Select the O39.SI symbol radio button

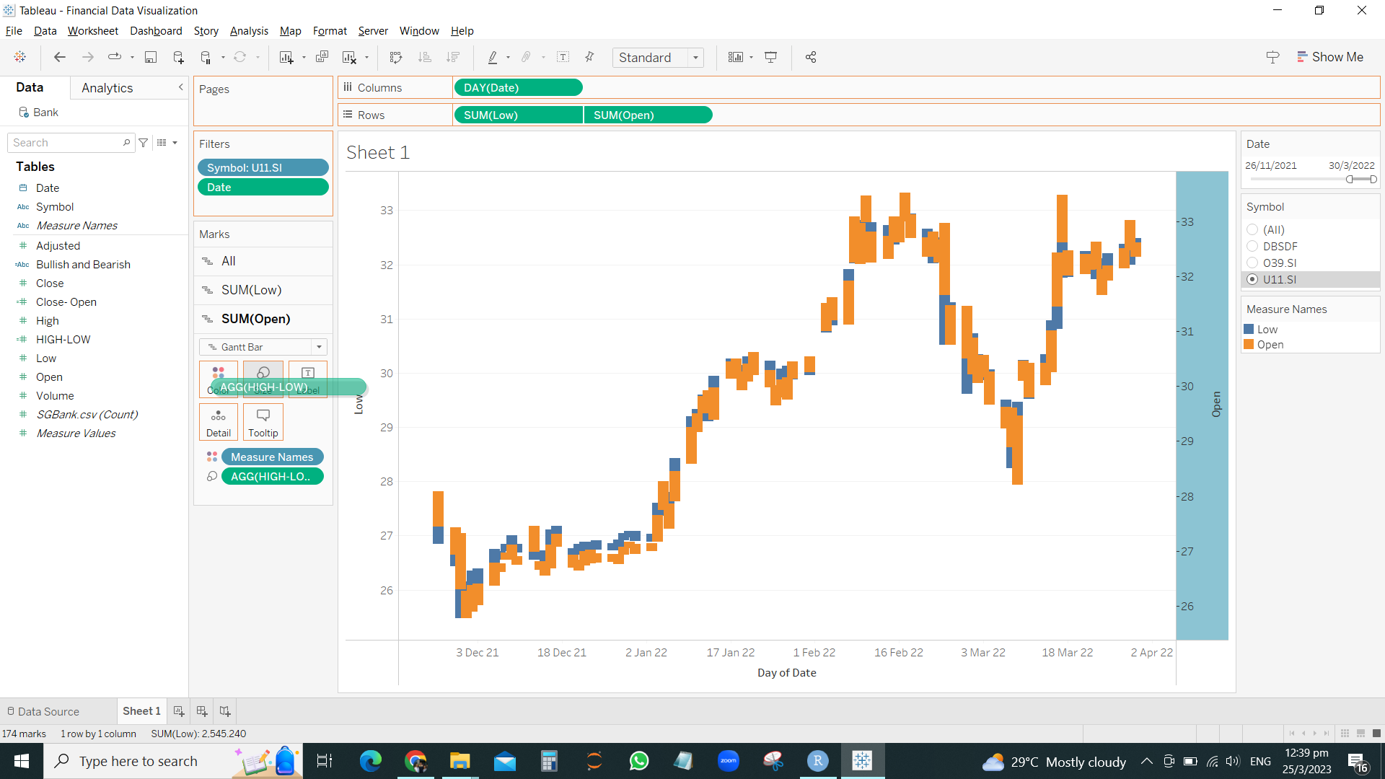point(1252,263)
